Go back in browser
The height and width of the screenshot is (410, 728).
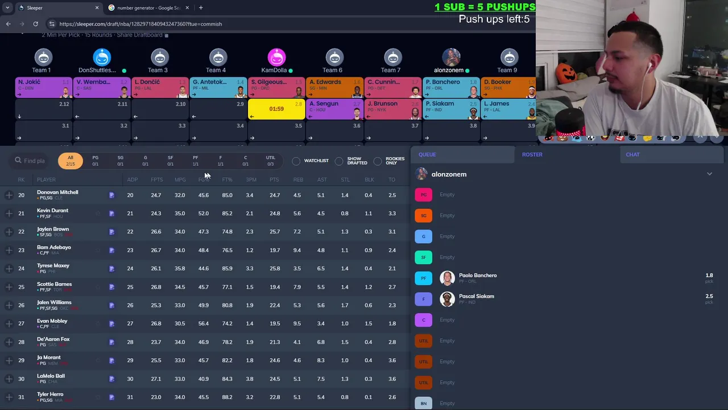8,24
